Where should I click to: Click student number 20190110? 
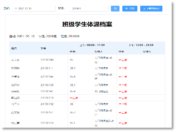(x=47, y=98)
